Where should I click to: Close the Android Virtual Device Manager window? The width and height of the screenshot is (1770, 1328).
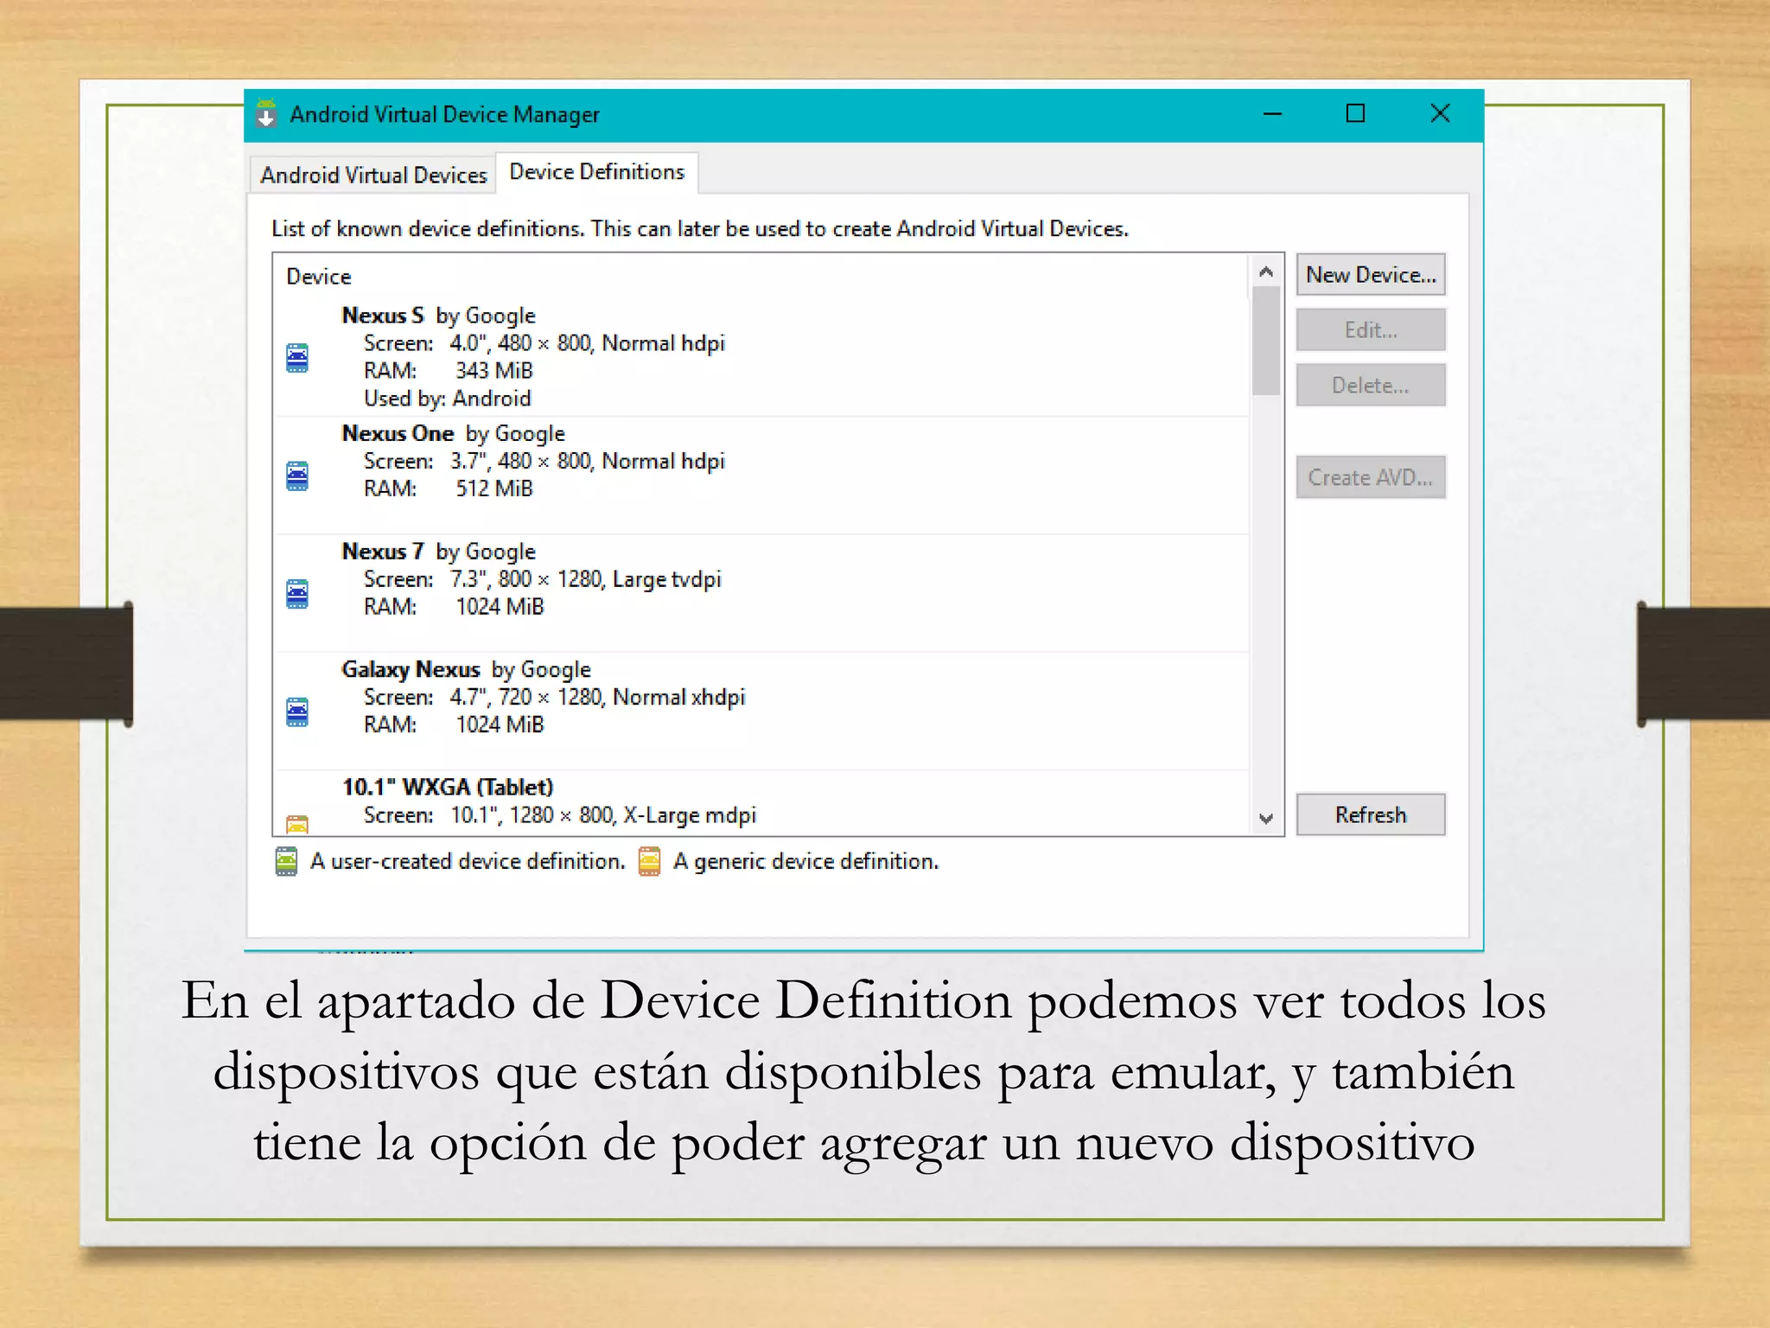1440,113
